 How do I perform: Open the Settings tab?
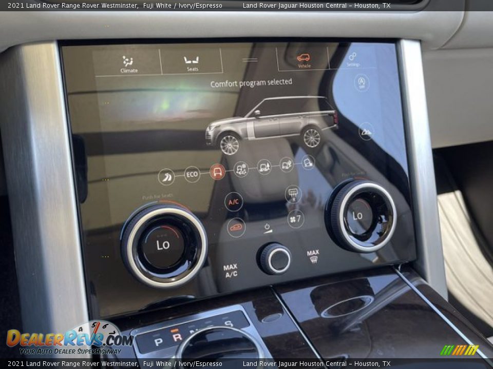pos(353,59)
